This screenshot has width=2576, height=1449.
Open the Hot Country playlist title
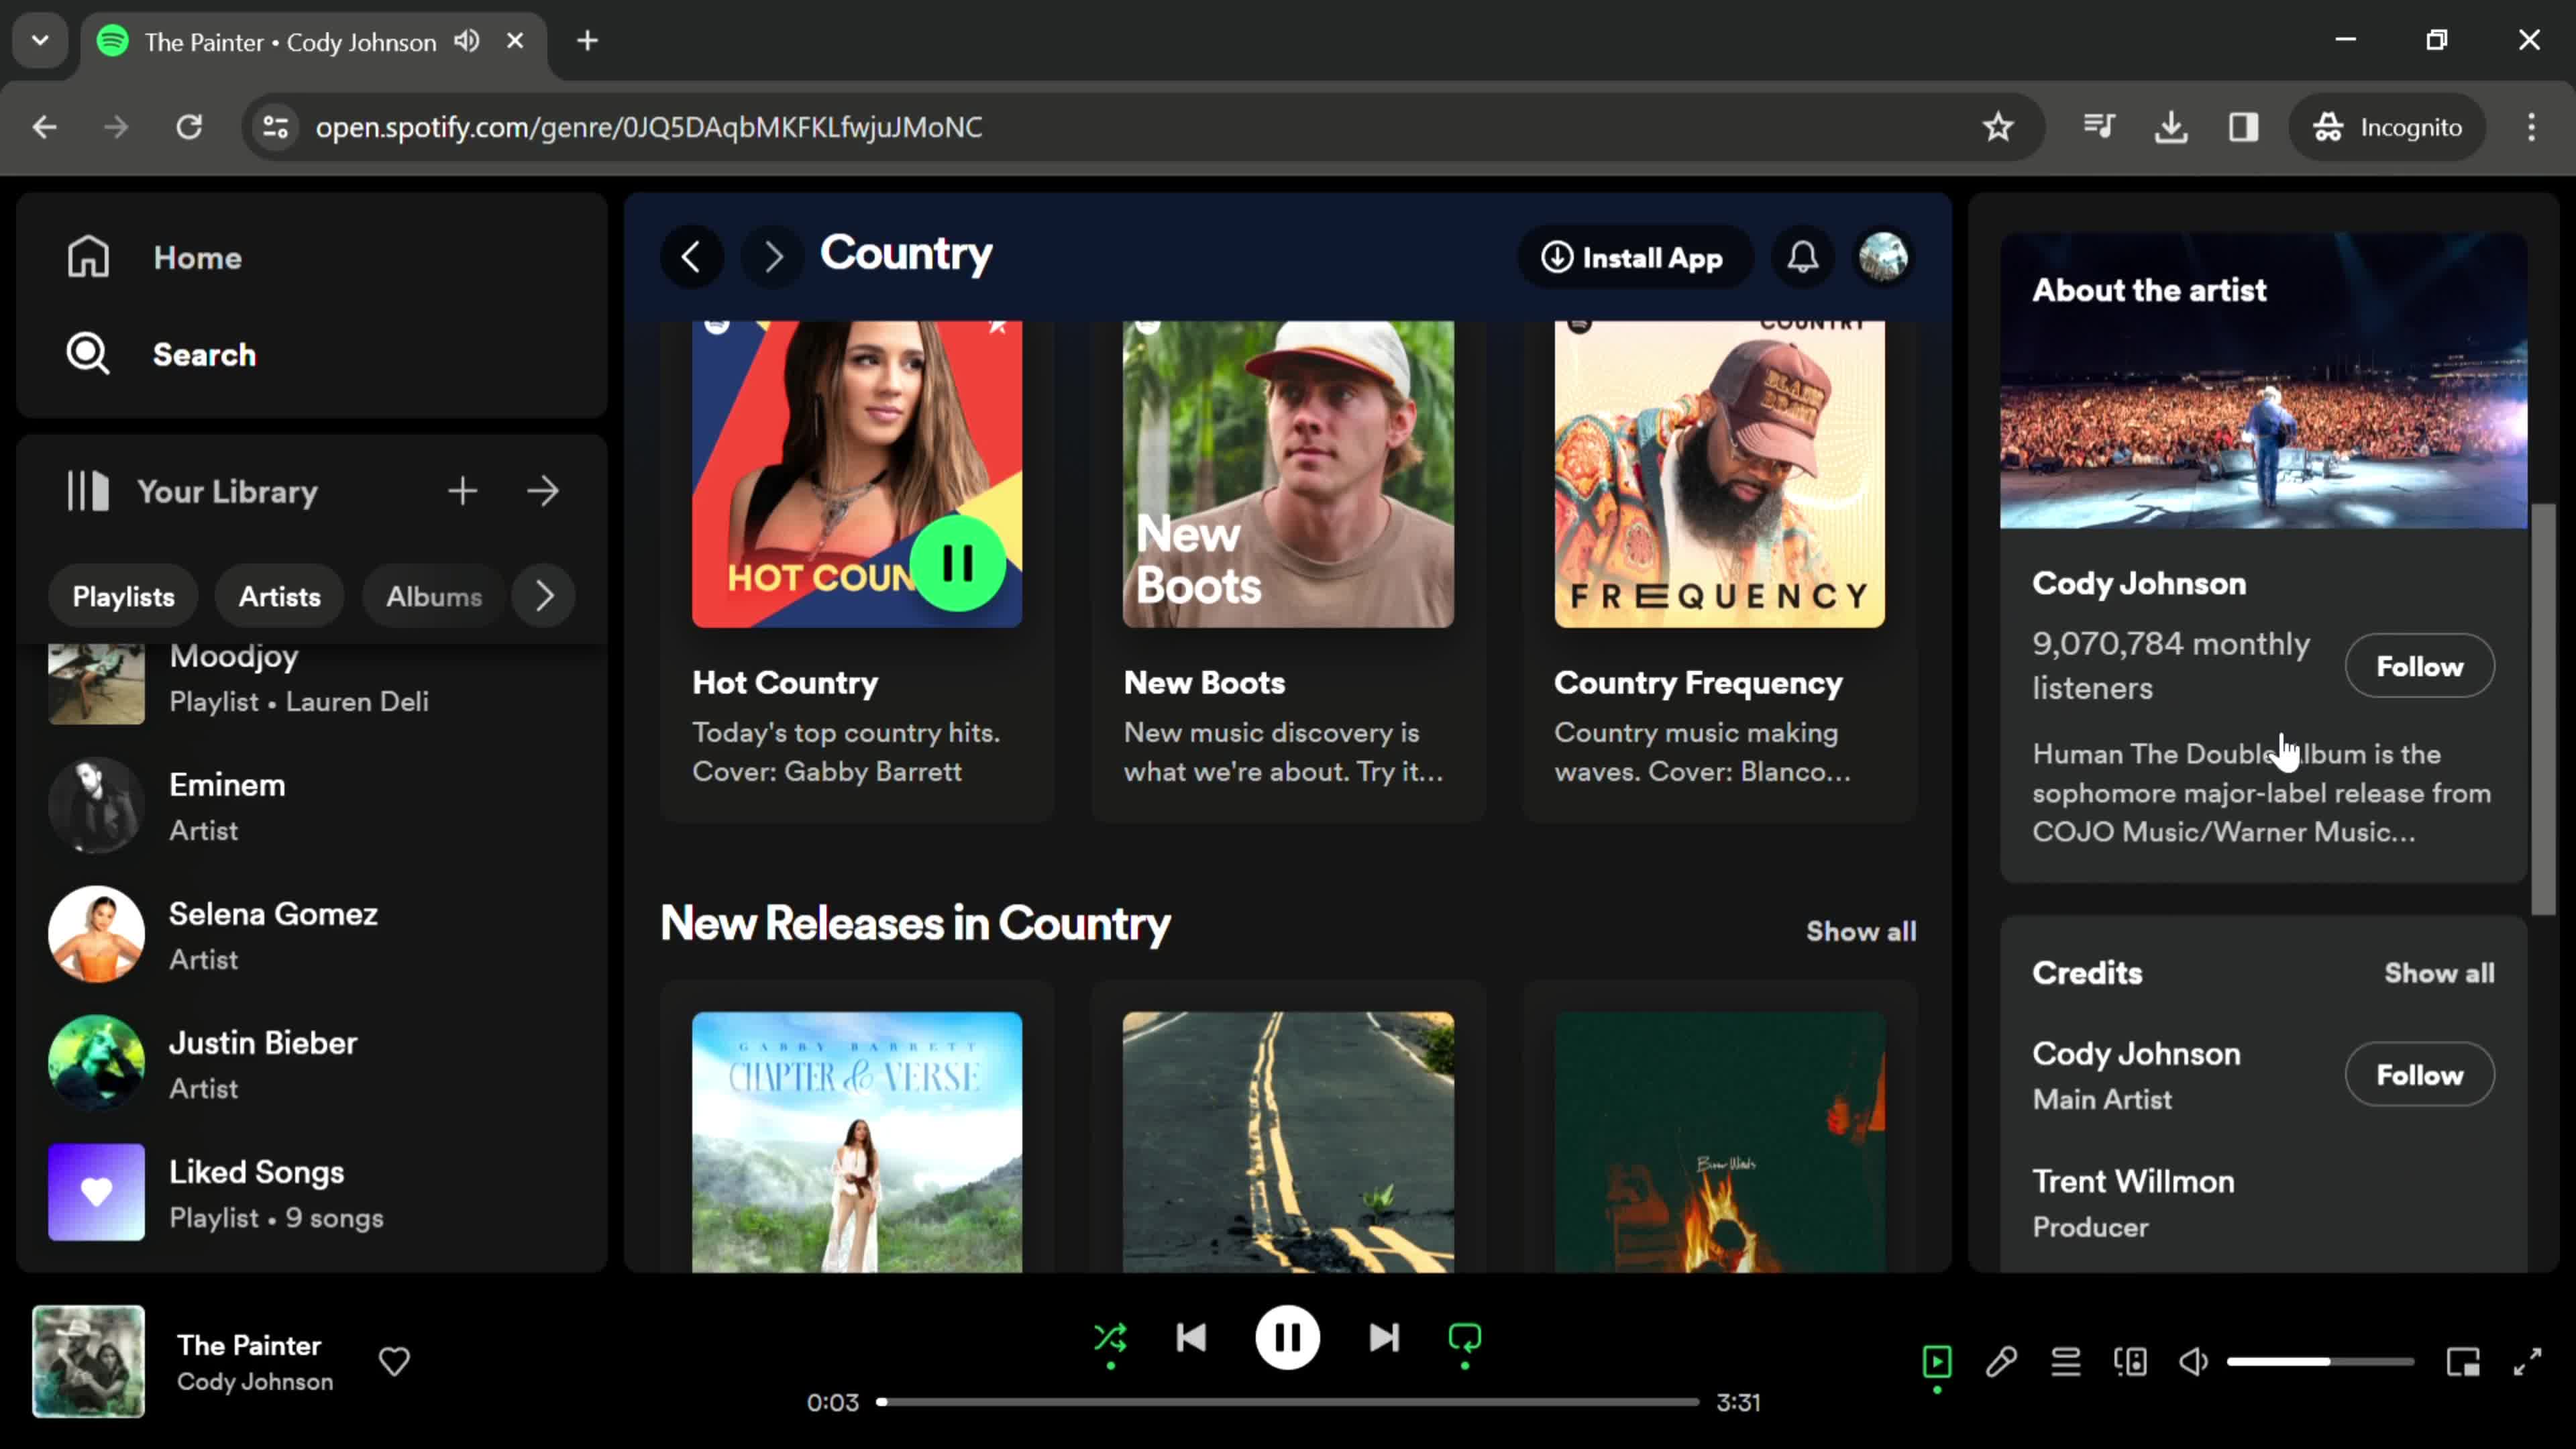coord(785,682)
